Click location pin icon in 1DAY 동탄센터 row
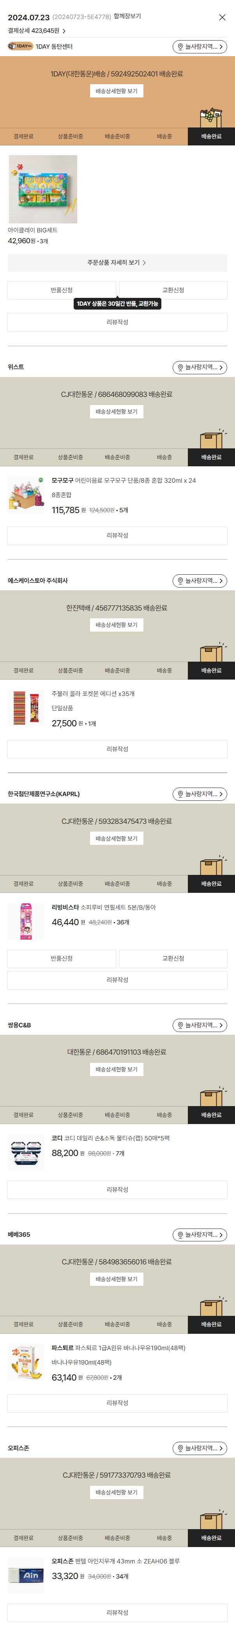The width and height of the screenshot is (235, 1634). [180, 47]
